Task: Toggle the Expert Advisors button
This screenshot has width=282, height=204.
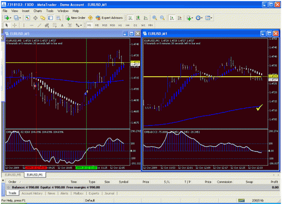Action: pos(109,18)
